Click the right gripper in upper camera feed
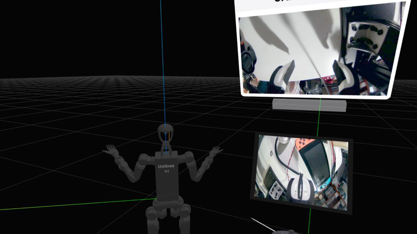Viewport: 417px width, 234px height. tap(344, 76)
